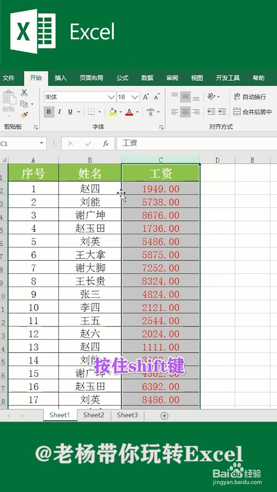
Task: Center text horizontally
Action: [185, 112]
